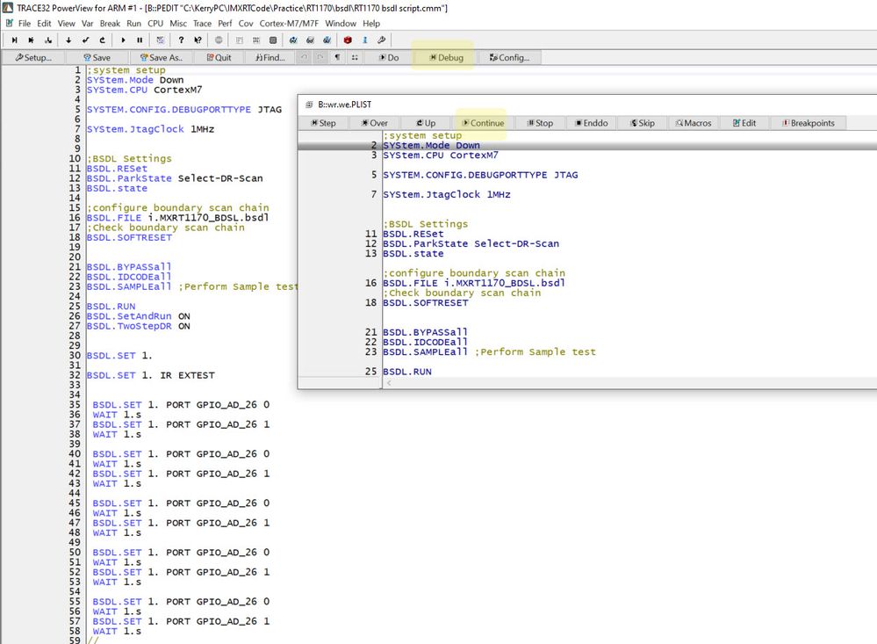Open the memory dump window icon
Viewport: 877px width, 644px height.
tap(273, 40)
